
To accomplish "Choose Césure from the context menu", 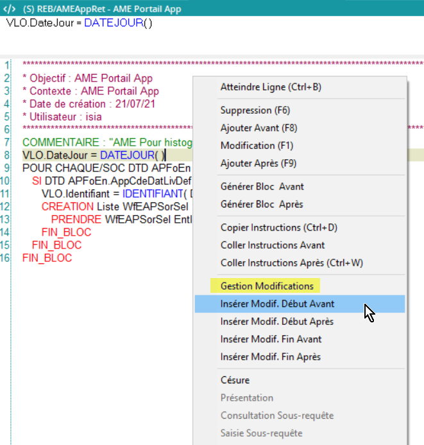I will pos(235,380).
